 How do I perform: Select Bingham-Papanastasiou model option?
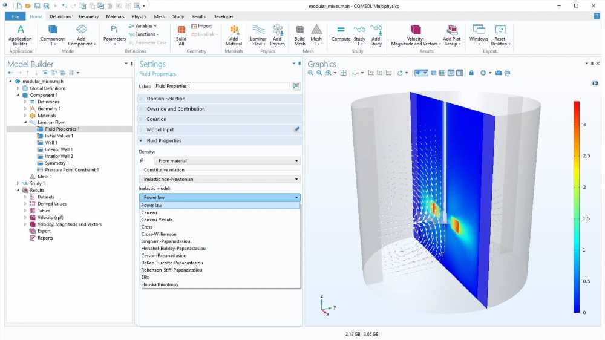pyautogui.click(x=220, y=241)
